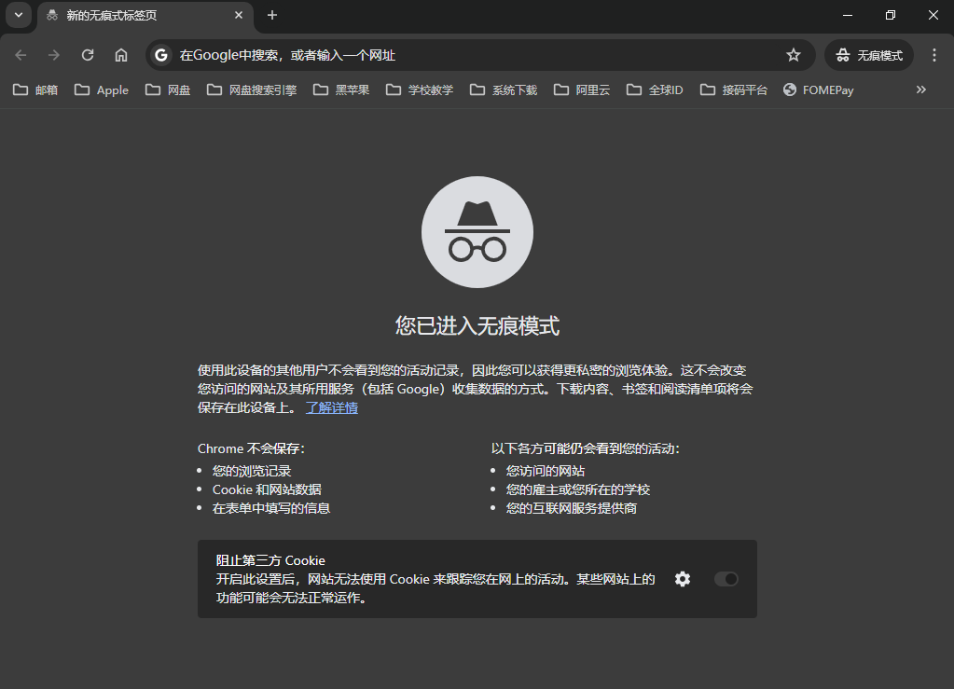The height and width of the screenshot is (689, 954).
Task: Open the 邮箱 bookmark folder
Action: click(35, 90)
